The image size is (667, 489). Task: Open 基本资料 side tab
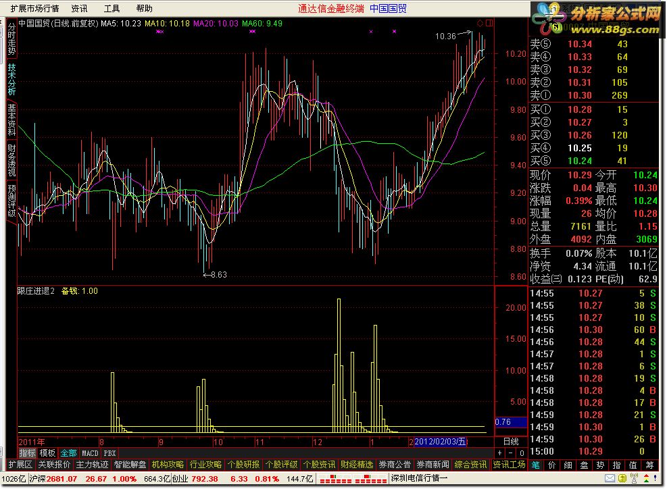tap(11, 120)
